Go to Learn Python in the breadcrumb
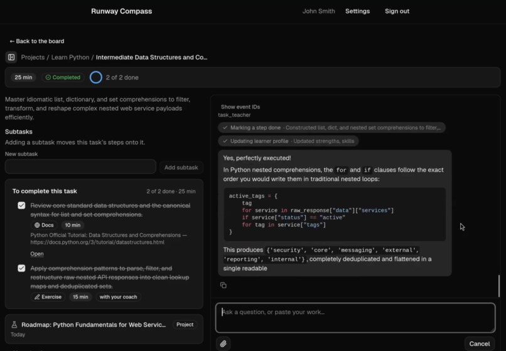The height and width of the screenshot is (351, 506). (70, 58)
